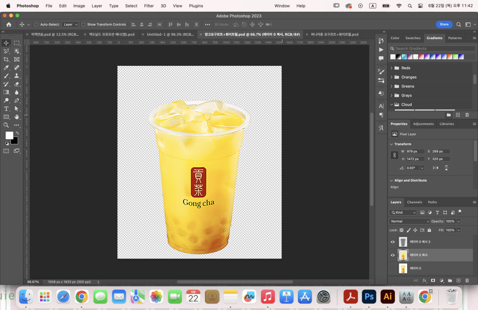Select the Eraser tool
Viewport: 478px width, 310px height.
tap(17, 84)
